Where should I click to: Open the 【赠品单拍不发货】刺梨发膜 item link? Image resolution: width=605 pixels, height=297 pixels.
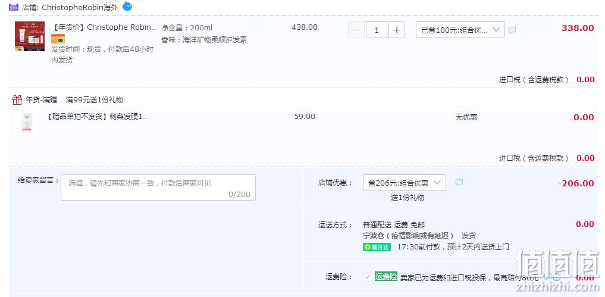(x=97, y=117)
